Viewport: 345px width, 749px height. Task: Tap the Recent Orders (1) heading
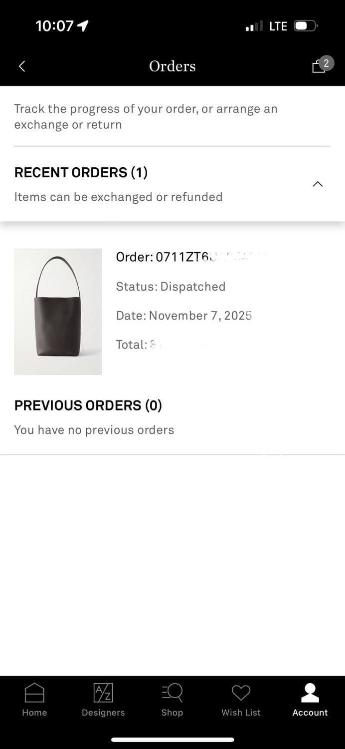[x=81, y=173]
